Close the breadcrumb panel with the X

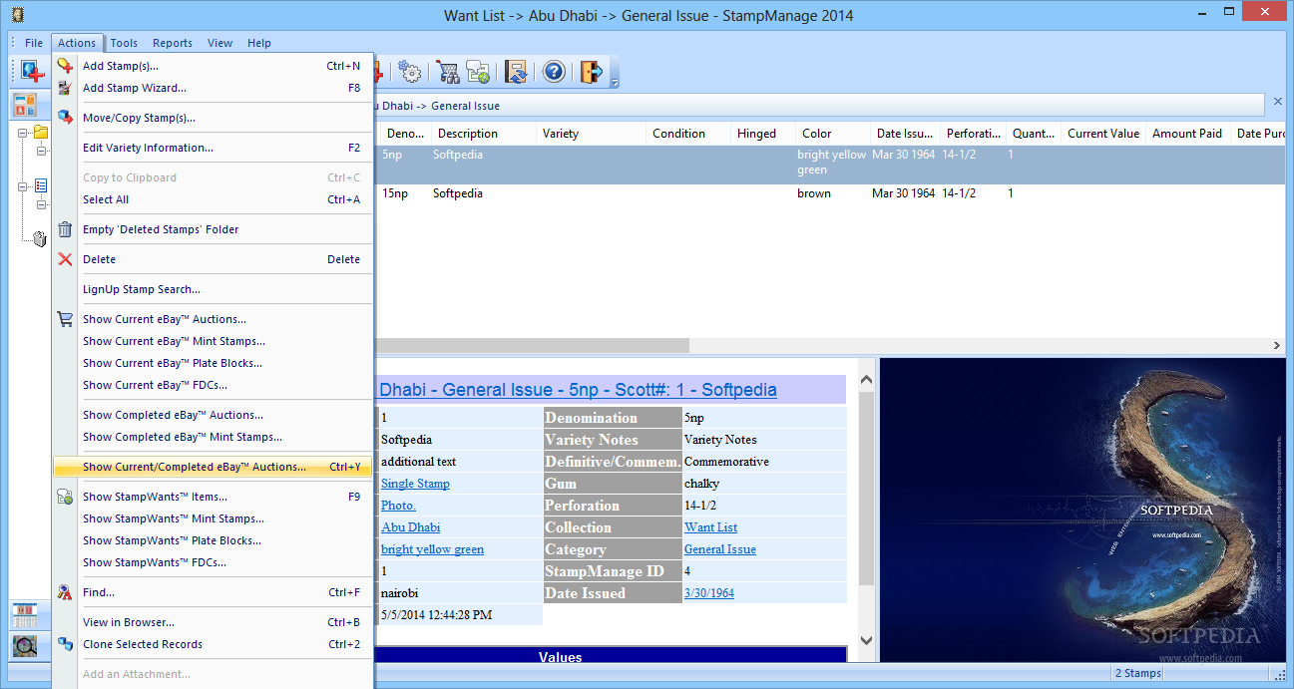tap(1278, 102)
